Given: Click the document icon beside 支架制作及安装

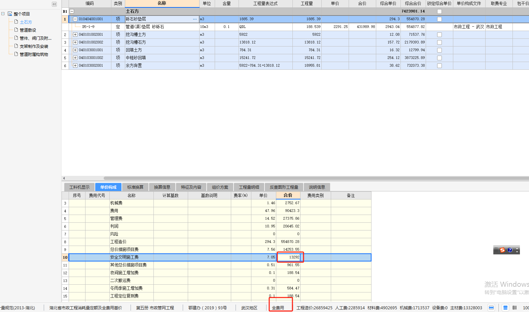Looking at the screenshot, I should [16, 46].
